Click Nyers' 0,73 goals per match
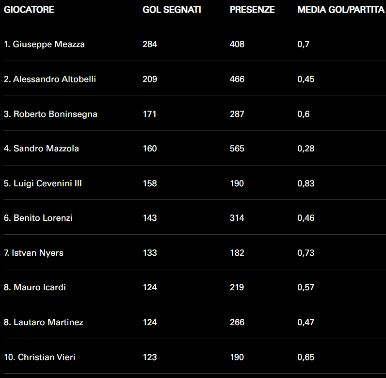The width and height of the screenshot is (386, 378). [x=306, y=253]
